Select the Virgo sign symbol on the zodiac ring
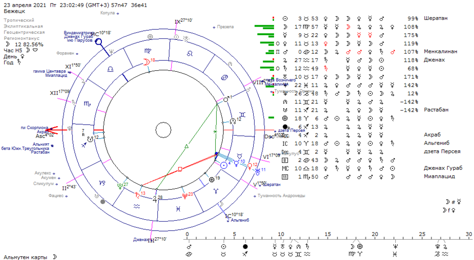 point(148,51)
